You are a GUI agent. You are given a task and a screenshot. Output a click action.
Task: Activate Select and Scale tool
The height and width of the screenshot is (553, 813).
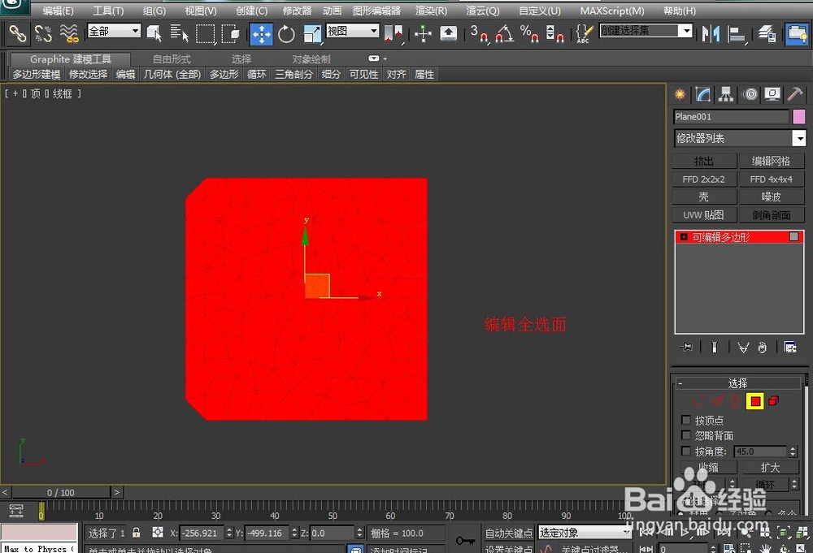[311, 34]
